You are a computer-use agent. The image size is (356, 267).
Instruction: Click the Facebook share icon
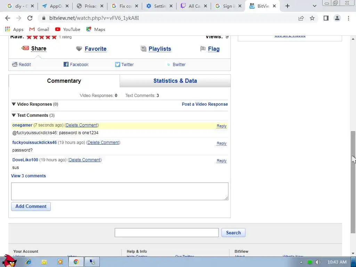coord(66,64)
